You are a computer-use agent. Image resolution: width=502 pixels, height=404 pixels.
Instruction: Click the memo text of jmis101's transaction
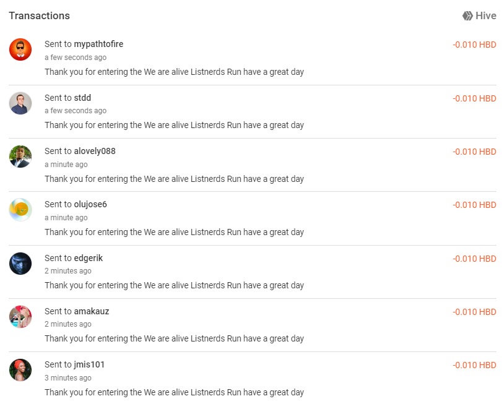(174, 392)
